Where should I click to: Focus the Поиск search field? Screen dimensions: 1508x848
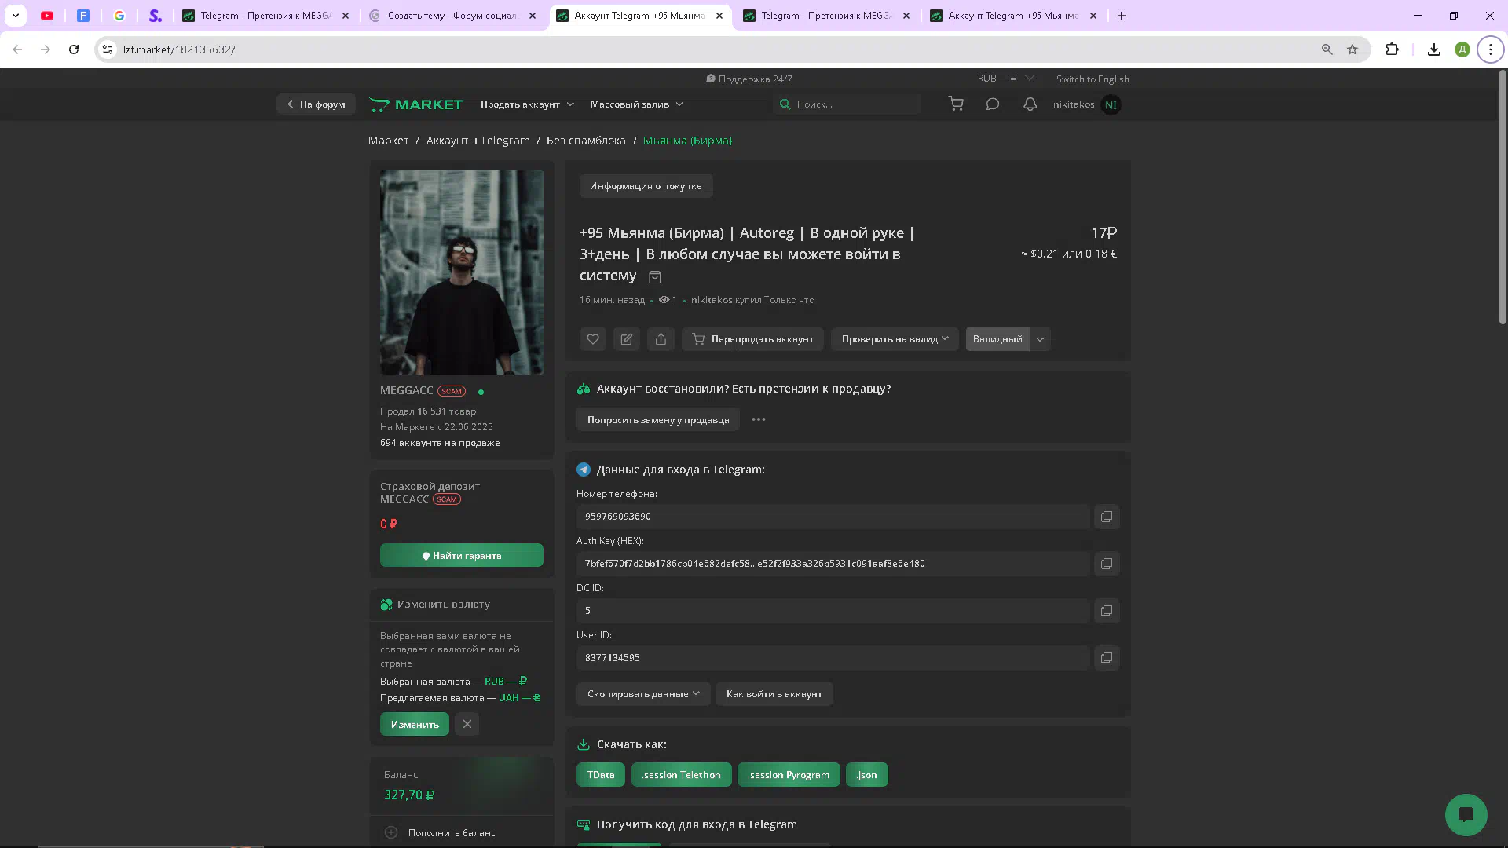tap(847, 104)
